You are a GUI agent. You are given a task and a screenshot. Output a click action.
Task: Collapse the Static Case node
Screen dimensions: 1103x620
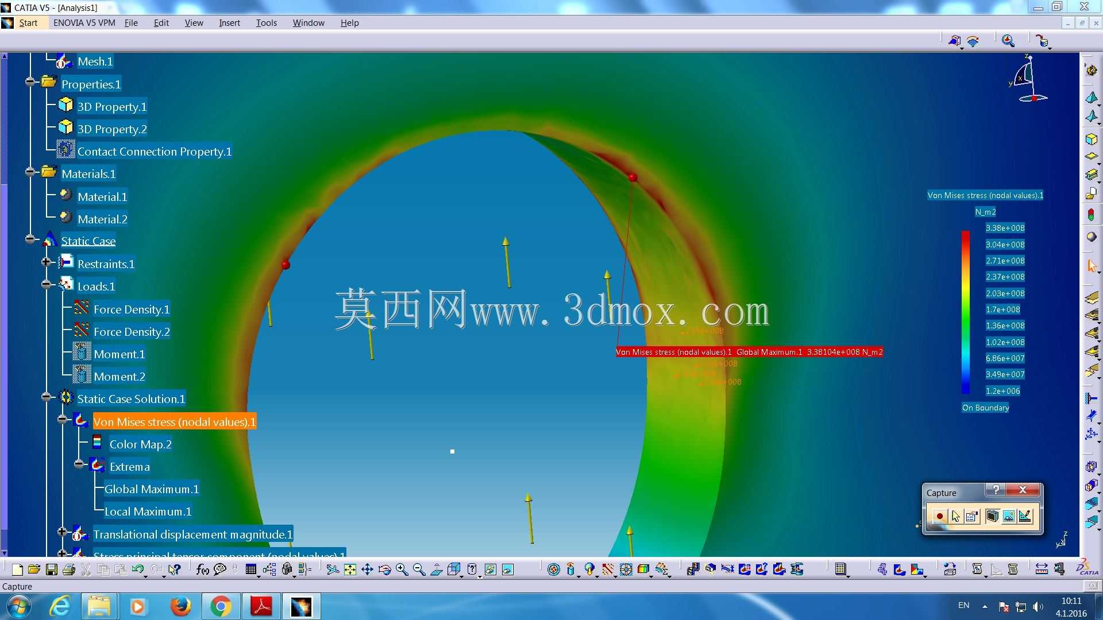tap(30, 239)
